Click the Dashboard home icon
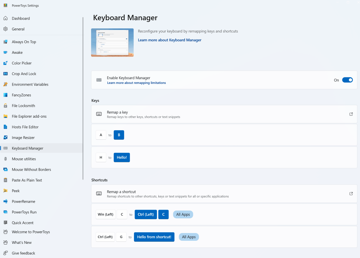This screenshot has height=258, width=360. (5, 18)
